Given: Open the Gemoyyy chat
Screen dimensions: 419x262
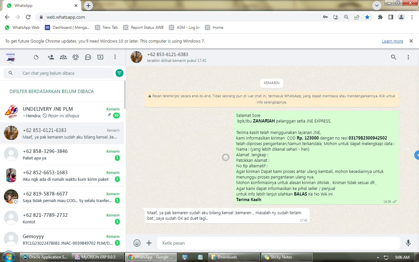Looking at the screenshot, I should click(62, 239).
